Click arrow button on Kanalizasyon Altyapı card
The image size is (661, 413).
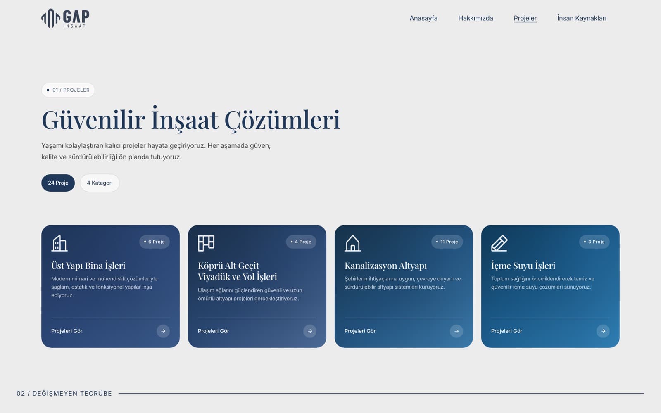(x=457, y=331)
